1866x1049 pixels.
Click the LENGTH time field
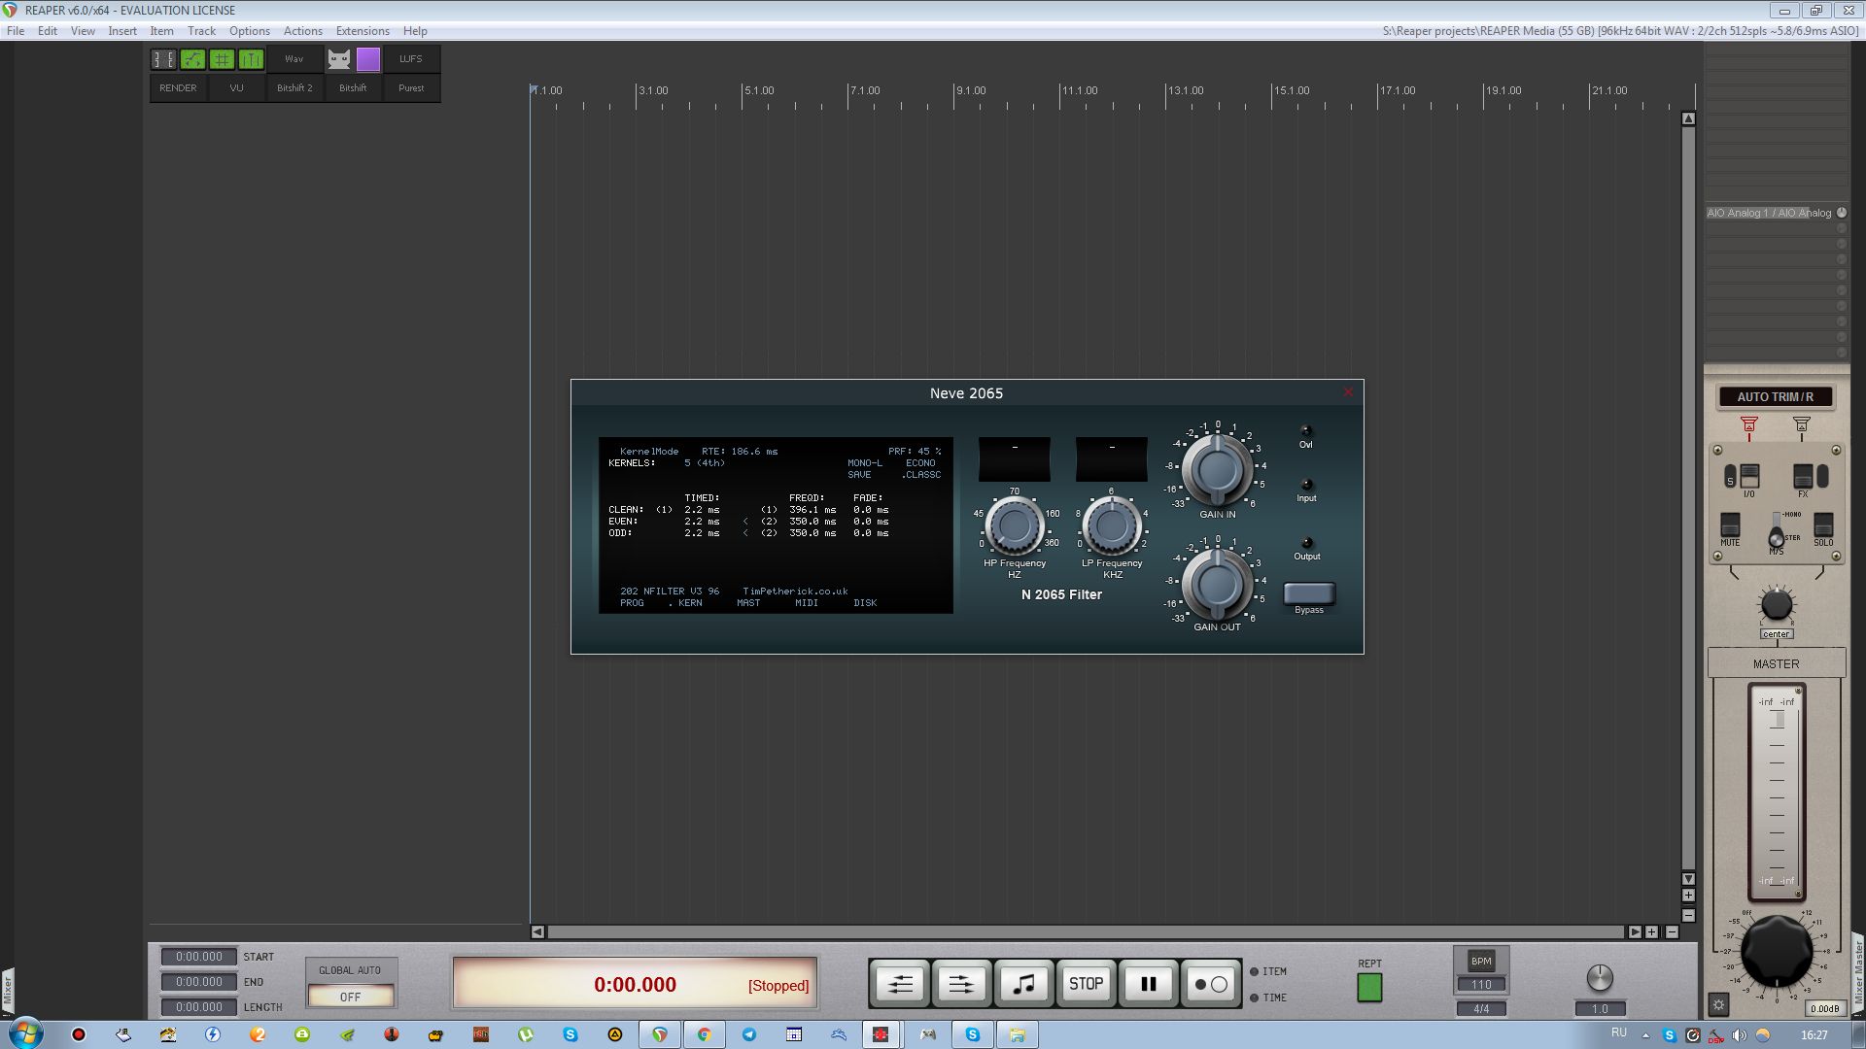199,1007
